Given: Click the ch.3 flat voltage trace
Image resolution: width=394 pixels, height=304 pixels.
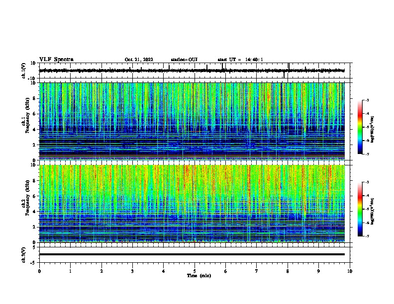Looking at the screenshot, I should 192,254.
